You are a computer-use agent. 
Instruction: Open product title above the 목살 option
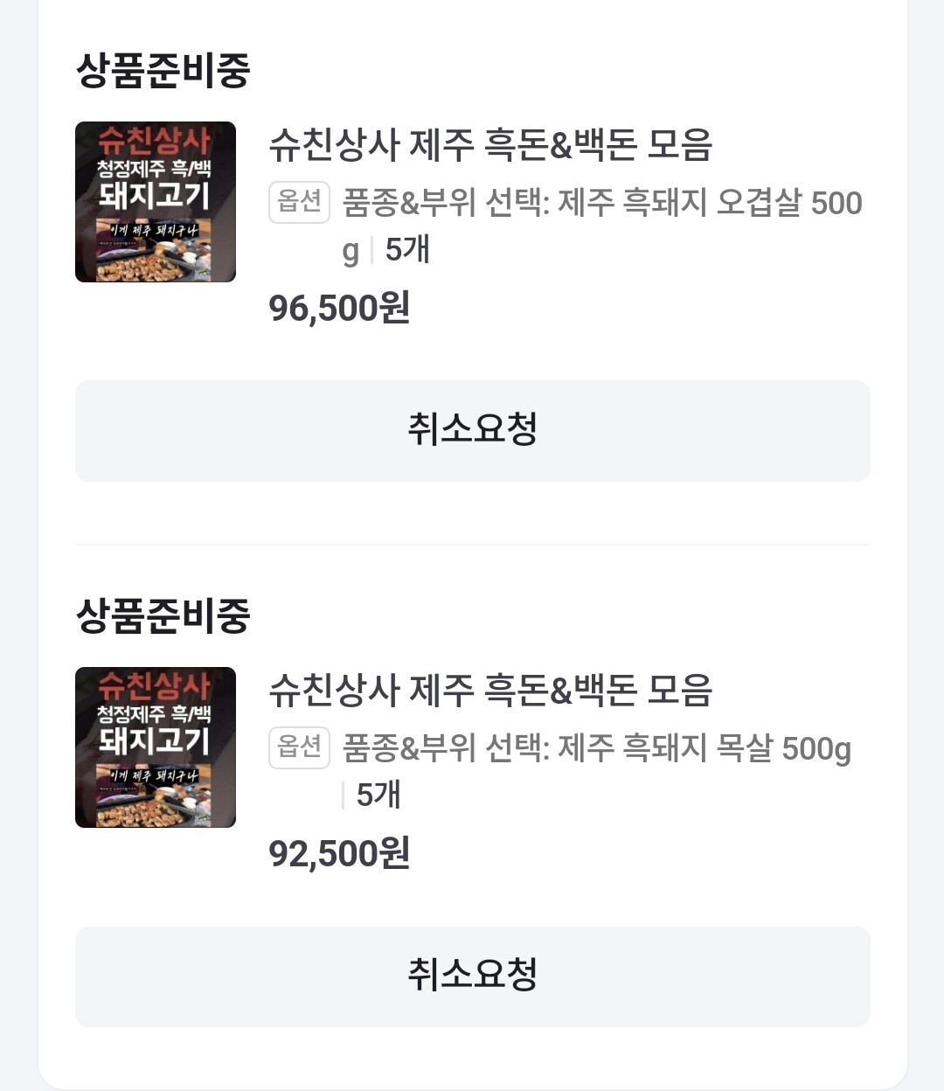tap(490, 691)
